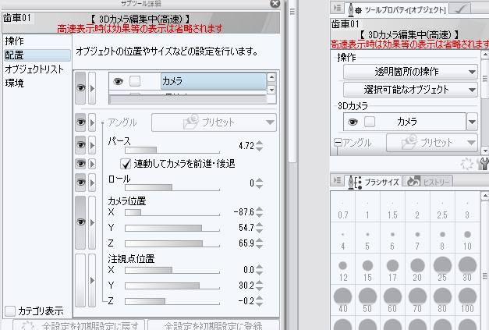
Task: Click the panel menu icon left of ツールプロパティ tab
Action: click(336, 9)
